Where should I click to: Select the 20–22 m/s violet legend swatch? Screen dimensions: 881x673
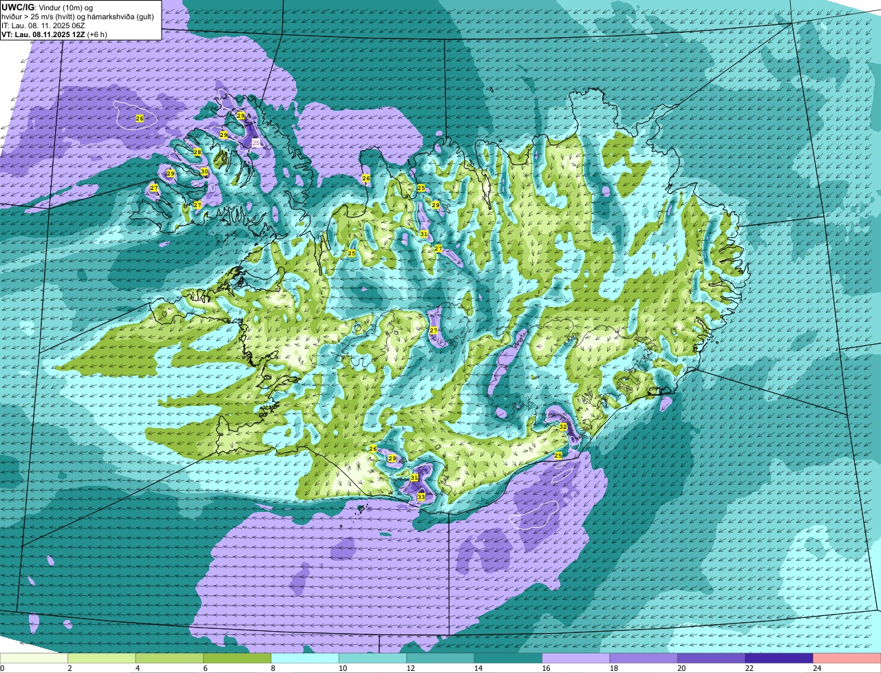pyautogui.click(x=712, y=658)
